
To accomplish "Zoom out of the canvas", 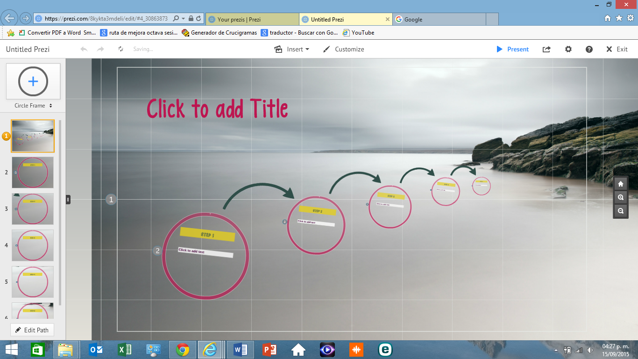I will coord(620,211).
